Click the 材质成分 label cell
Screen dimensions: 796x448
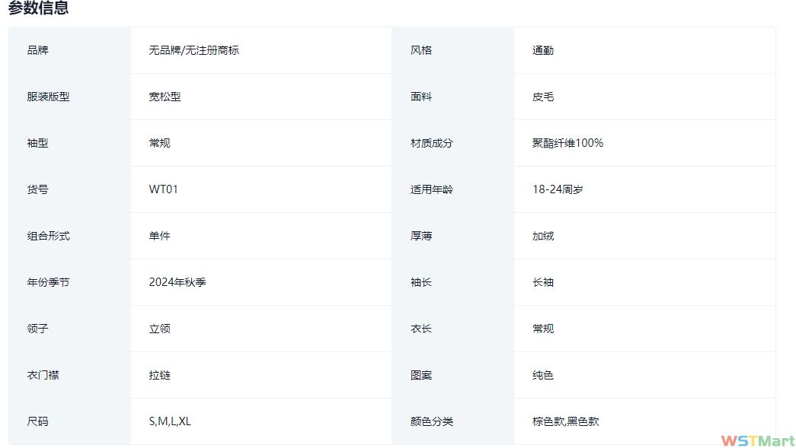coord(431,143)
